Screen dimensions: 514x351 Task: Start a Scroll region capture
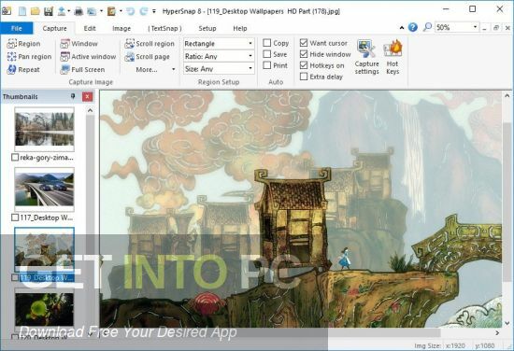(150, 44)
